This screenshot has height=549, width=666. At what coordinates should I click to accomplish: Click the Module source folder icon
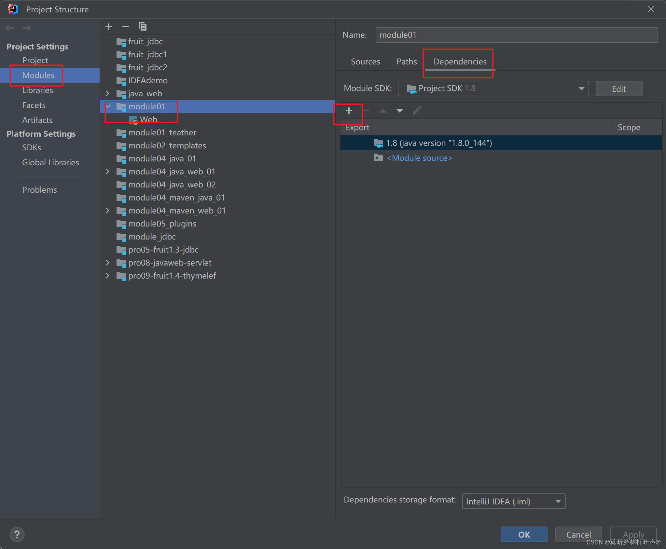(x=378, y=158)
